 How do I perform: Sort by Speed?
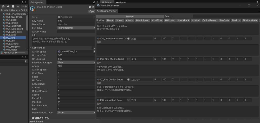pyautogui.click(x=120, y=20)
